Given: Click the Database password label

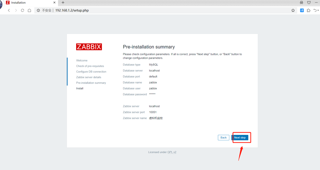Looking at the screenshot, I should [135, 94].
